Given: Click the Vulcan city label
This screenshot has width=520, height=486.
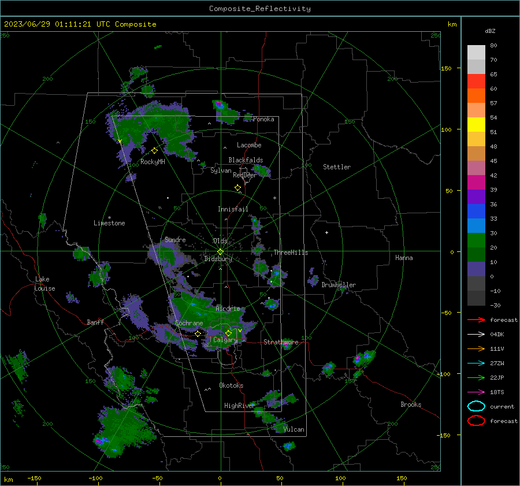Looking at the screenshot, I should coord(294,429).
